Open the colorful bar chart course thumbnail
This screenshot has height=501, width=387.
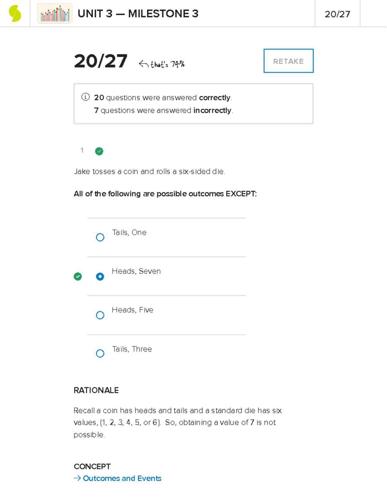55,14
